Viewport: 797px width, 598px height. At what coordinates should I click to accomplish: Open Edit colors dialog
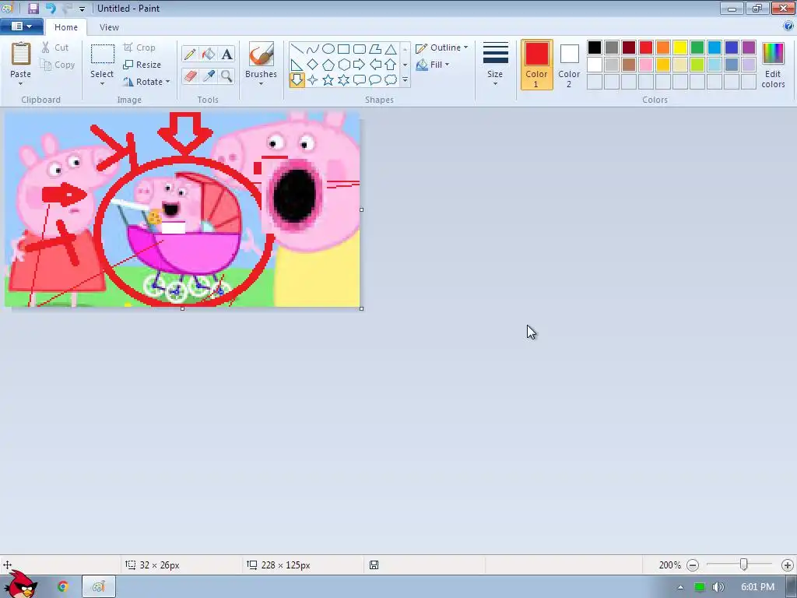point(773,65)
